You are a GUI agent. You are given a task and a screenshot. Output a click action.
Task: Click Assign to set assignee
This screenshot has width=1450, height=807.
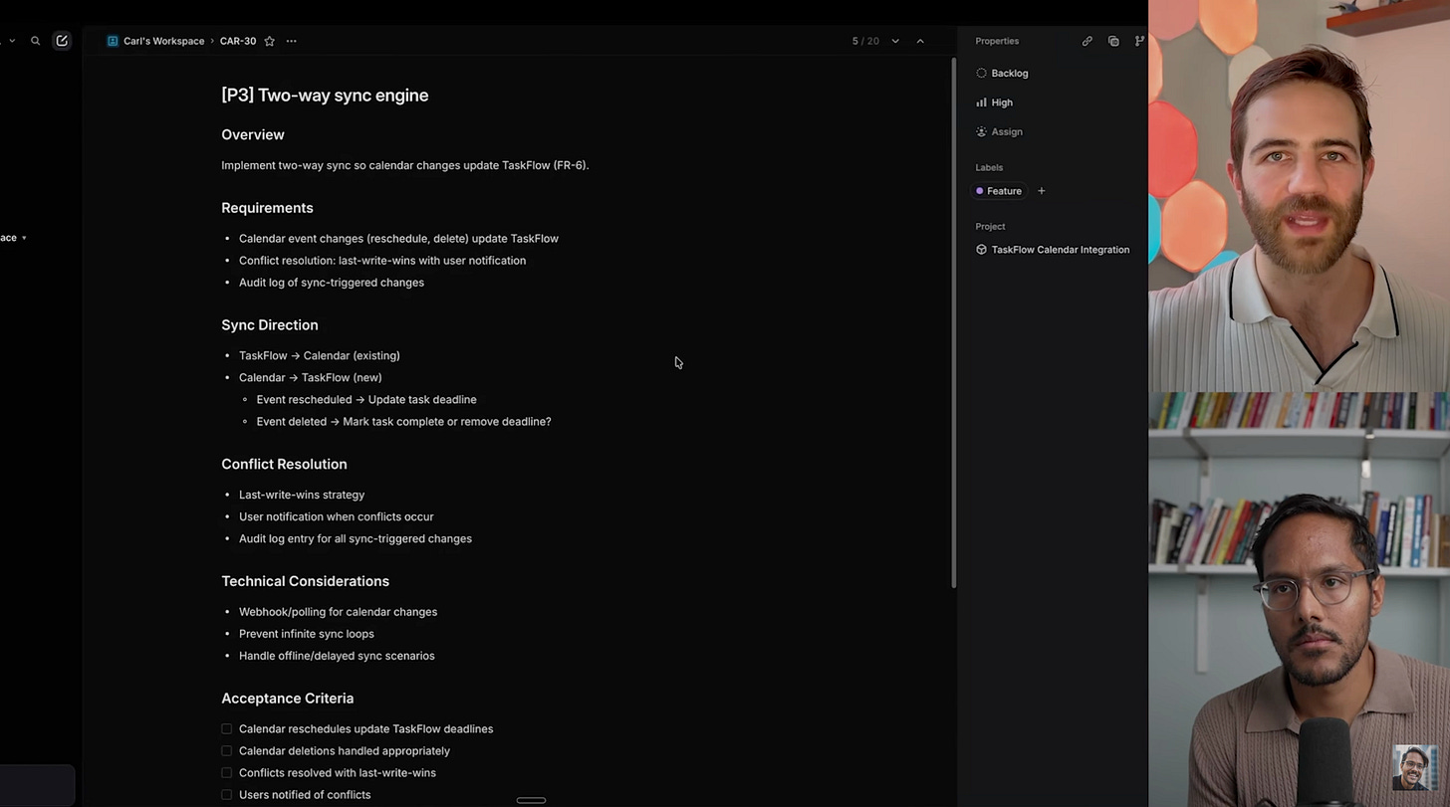[x=1007, y=131]
